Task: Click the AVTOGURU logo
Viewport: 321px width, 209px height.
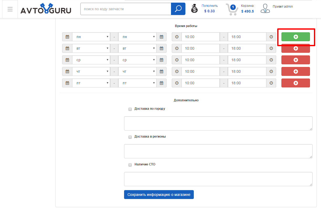Action: (46, 9)
